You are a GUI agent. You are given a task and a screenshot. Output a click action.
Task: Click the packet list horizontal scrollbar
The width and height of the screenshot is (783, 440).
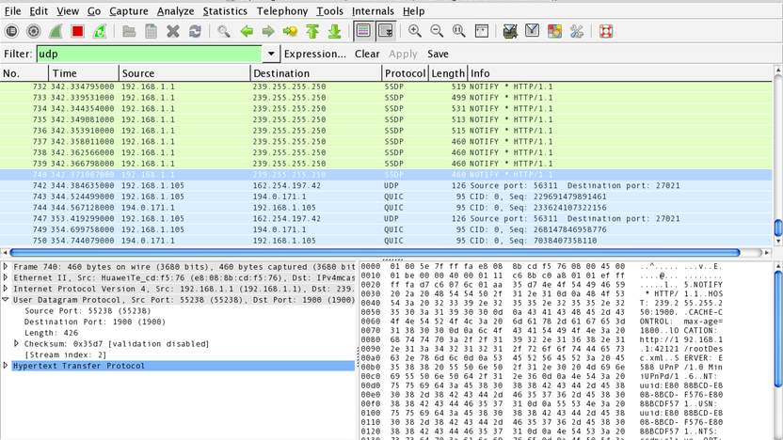[375, 252]
